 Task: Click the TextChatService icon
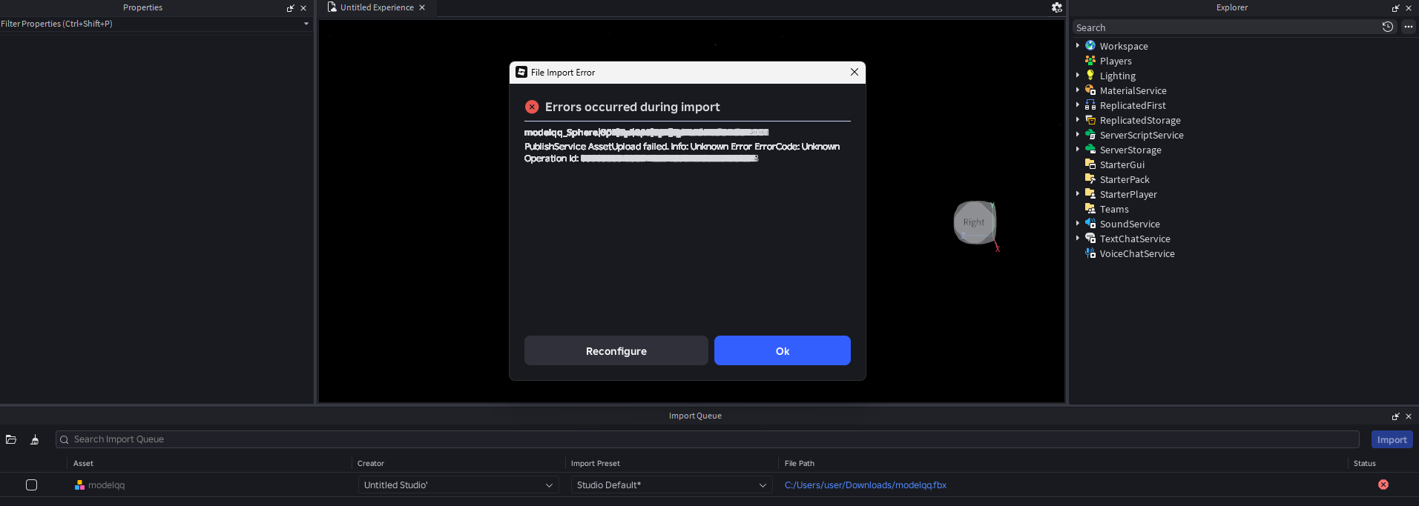(1090, 239)
